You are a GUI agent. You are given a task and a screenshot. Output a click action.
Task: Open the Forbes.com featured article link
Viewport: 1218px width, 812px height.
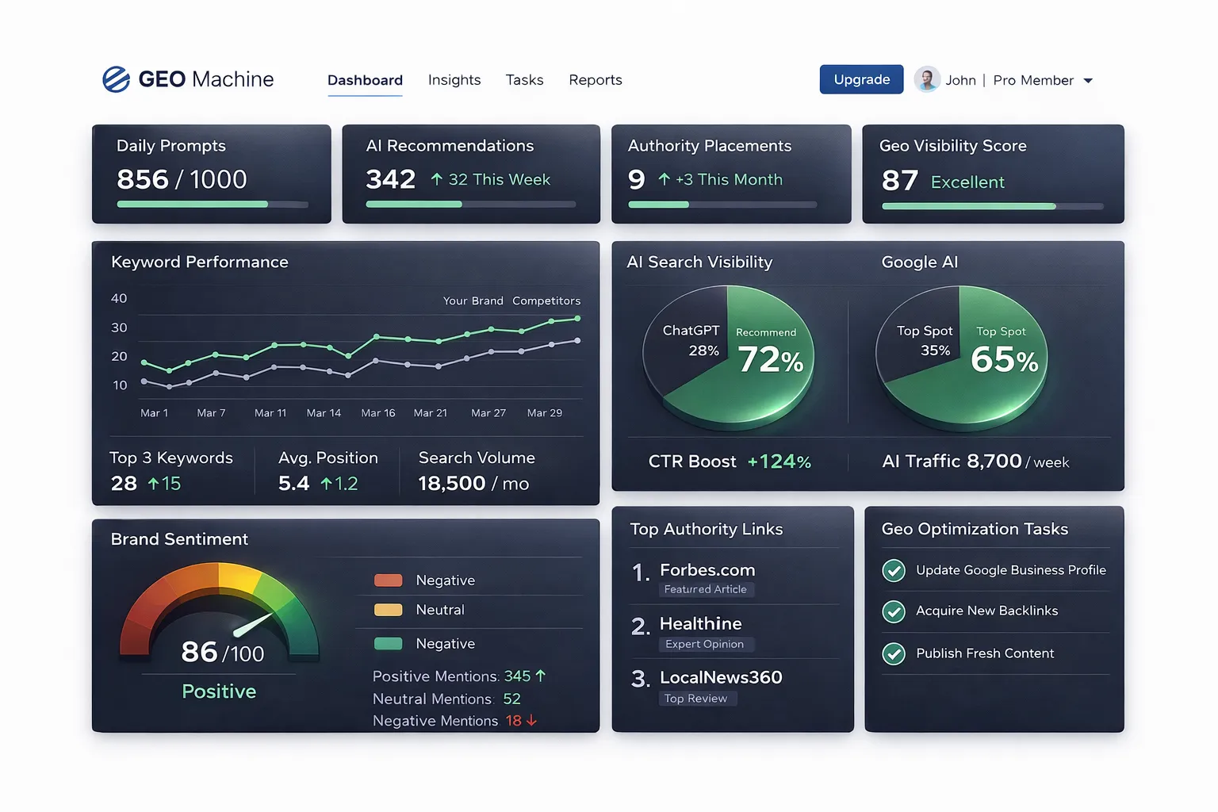pyautogui.click(x=707, y=569)
